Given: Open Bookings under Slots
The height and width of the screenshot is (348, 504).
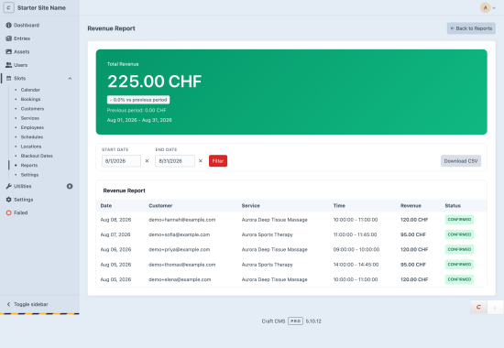Looking at the screenshot, I should (30, 99).
